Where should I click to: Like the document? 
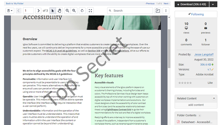pyautogui.click(x=210, y=83)
